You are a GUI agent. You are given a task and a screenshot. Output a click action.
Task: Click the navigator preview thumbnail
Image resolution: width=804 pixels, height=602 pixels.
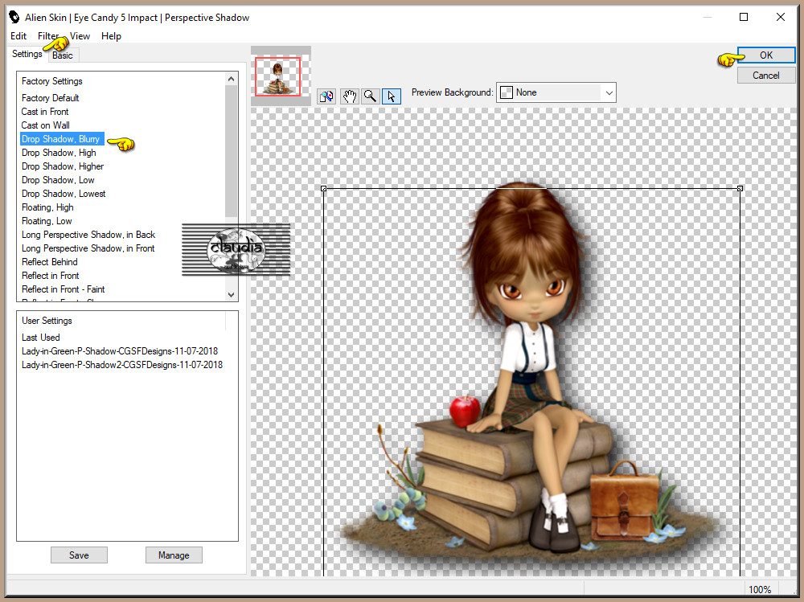pos(278,76)
